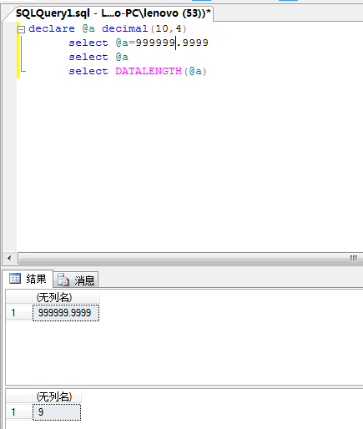
Task: Select the result cell containing 9
Action: click(x=57, y=412)
